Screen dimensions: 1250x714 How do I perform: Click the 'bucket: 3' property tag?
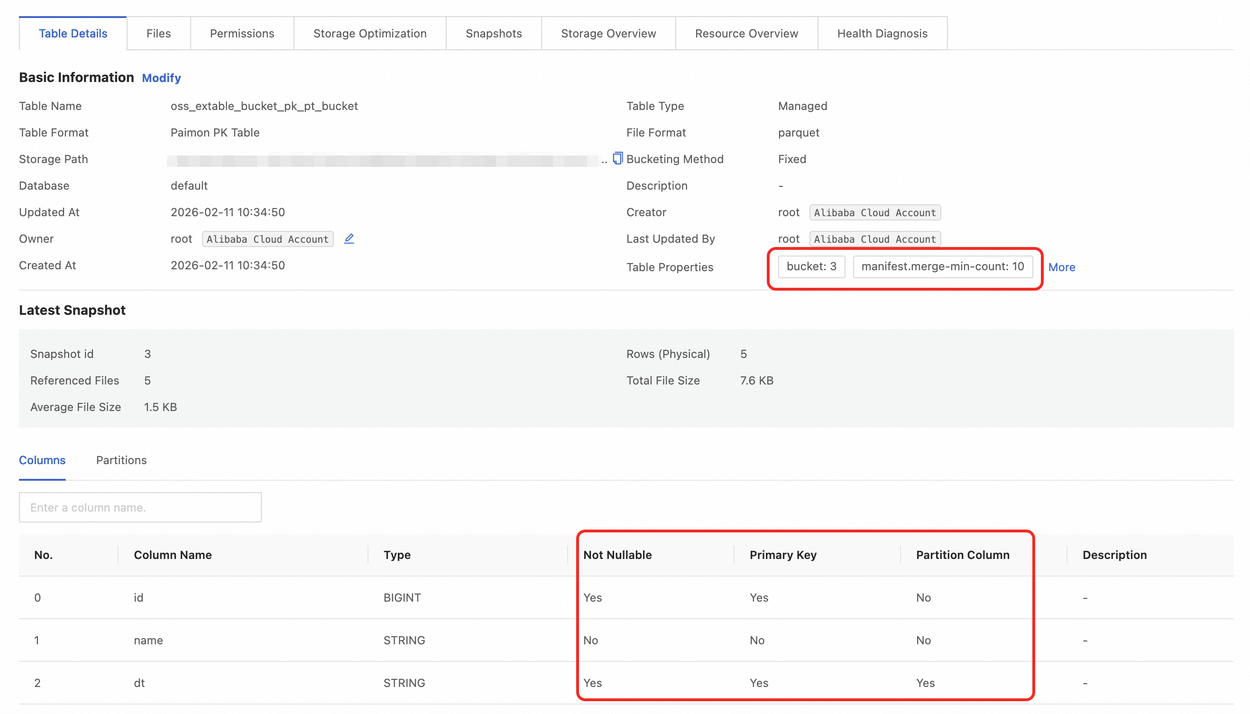(811, 266)
